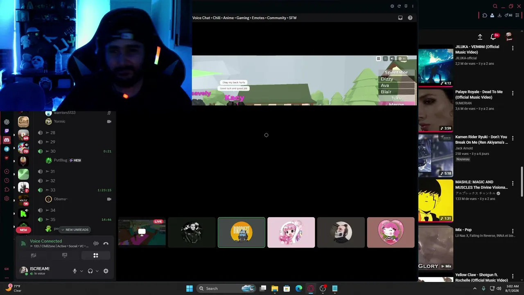Open options for JILUKA - VENOM video
Viewport: 524px width, 295px height.
tap(513, 48)
